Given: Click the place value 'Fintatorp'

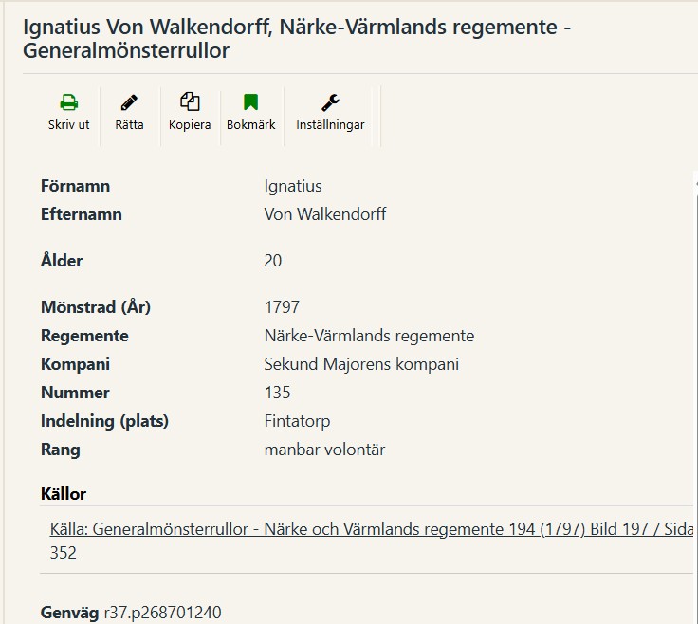Looking at the screenshot, I should point(297,421).
